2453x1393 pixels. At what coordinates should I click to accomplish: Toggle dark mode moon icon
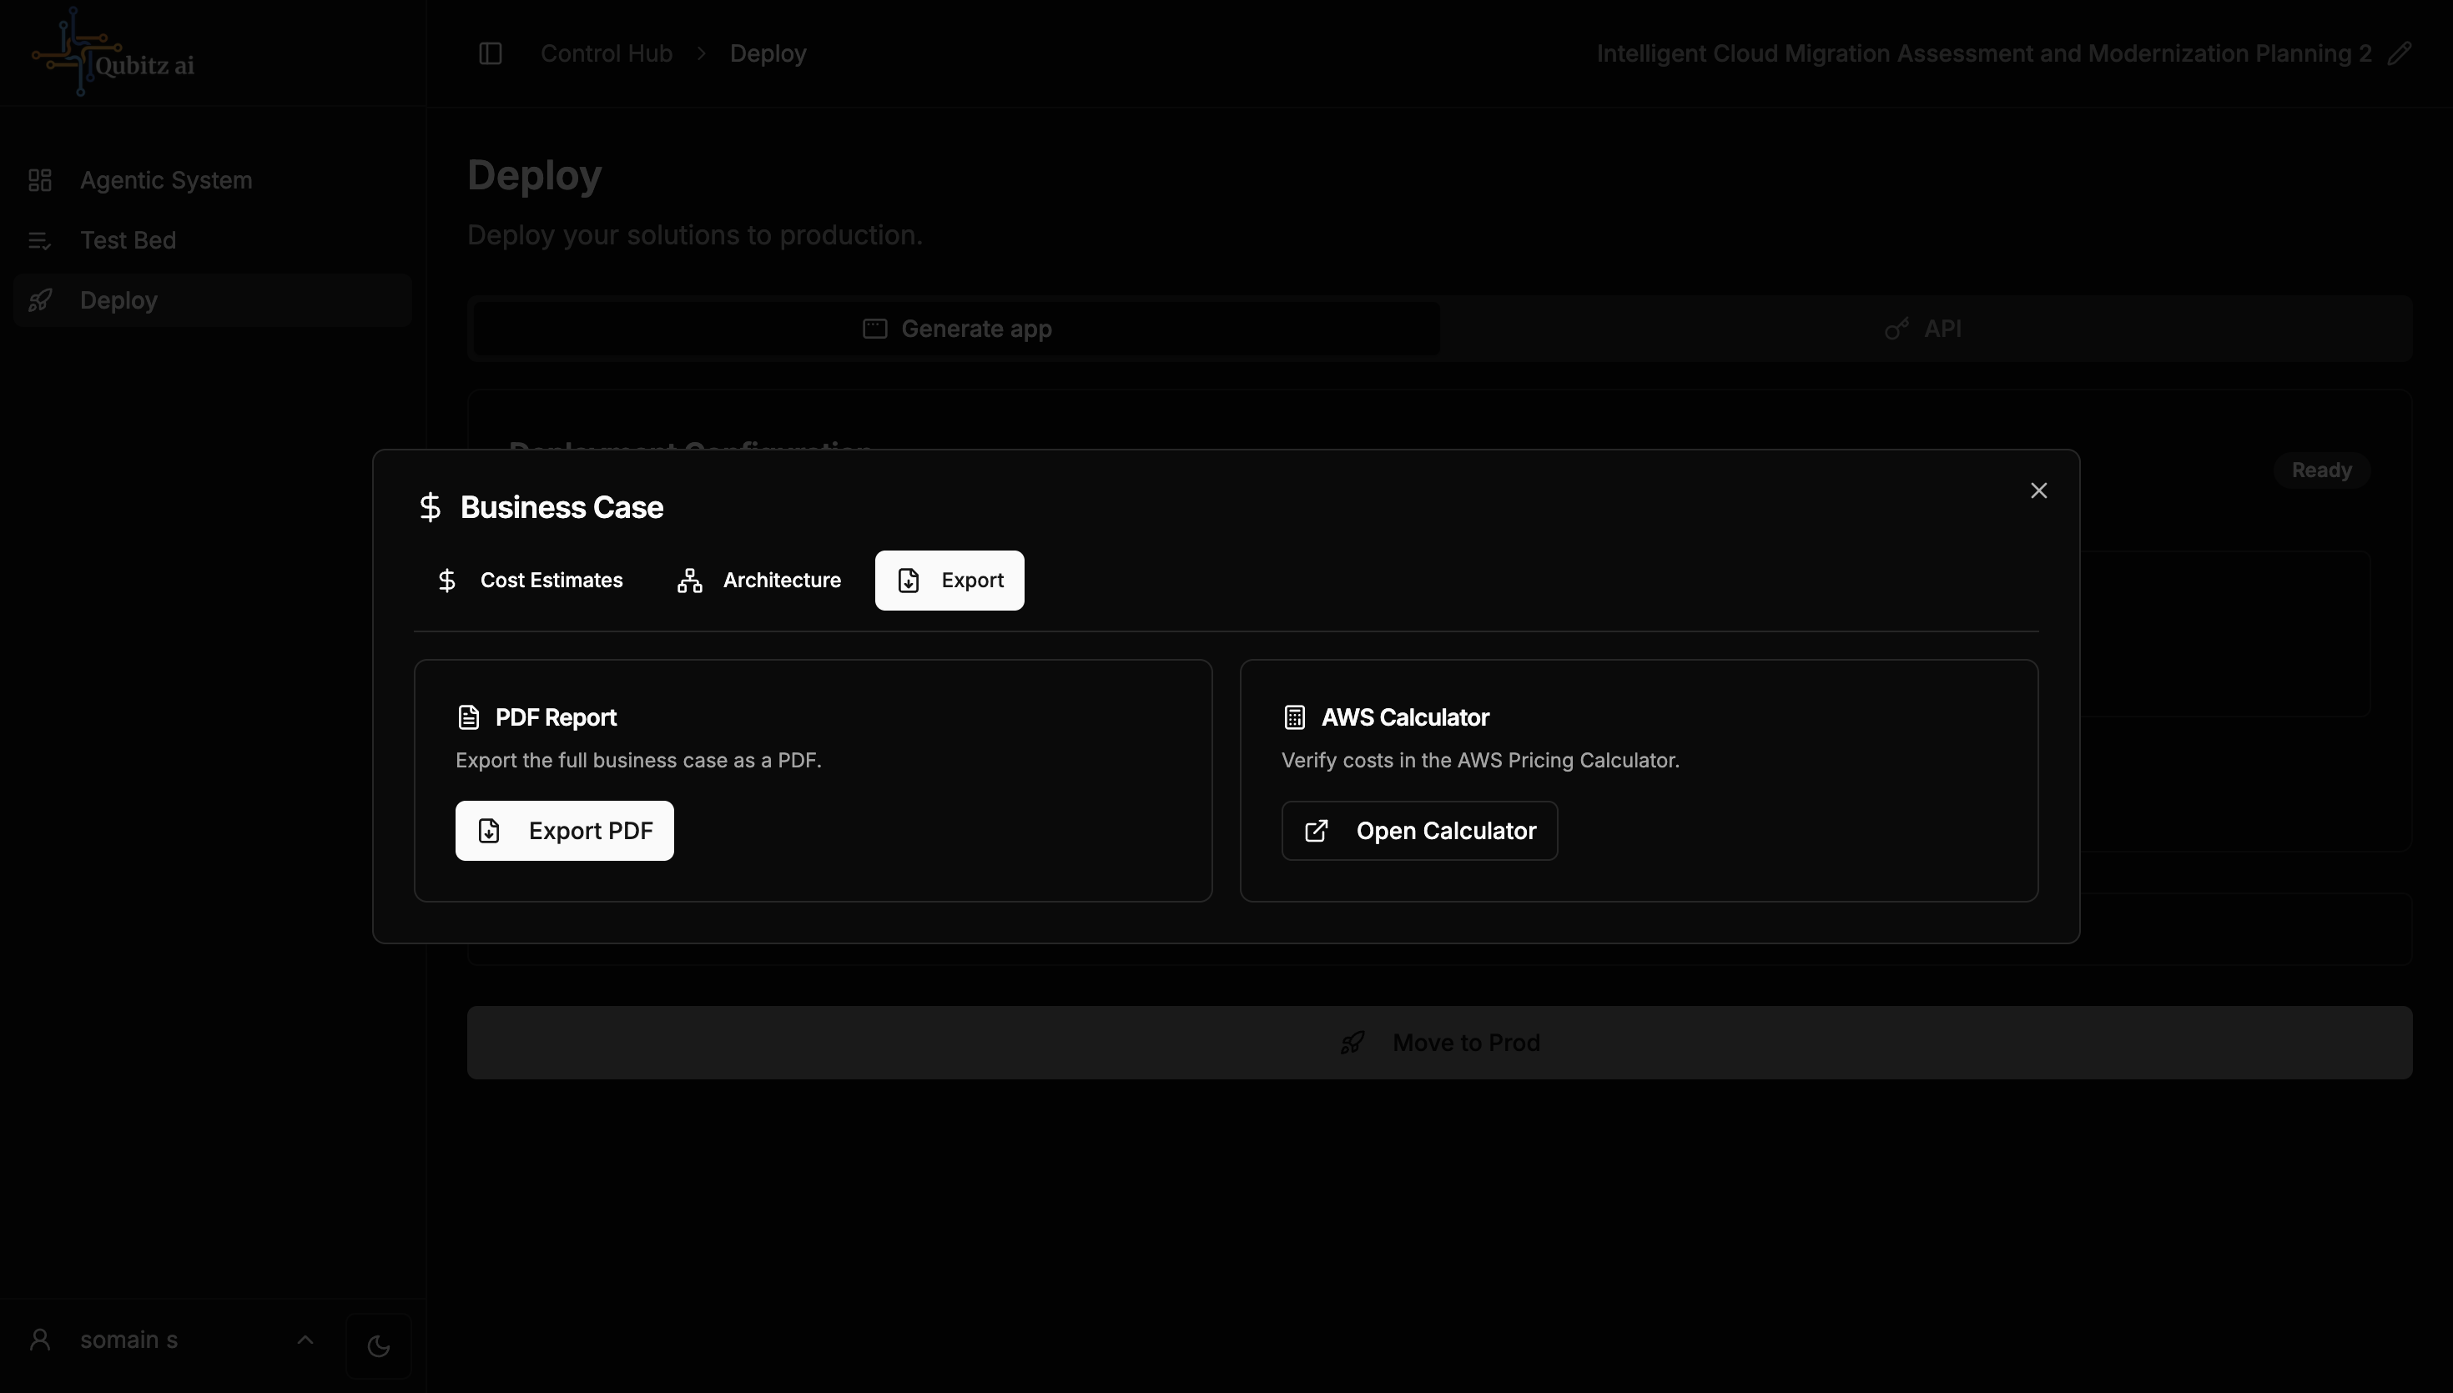tap(378, 1345)
